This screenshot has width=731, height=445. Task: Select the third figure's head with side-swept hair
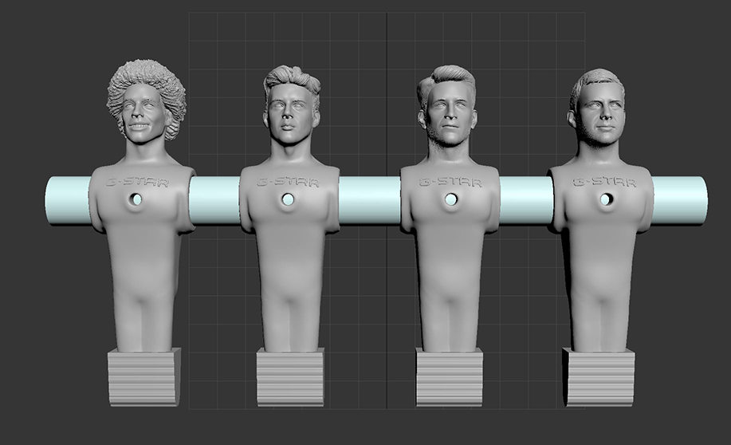coord(446,108)
